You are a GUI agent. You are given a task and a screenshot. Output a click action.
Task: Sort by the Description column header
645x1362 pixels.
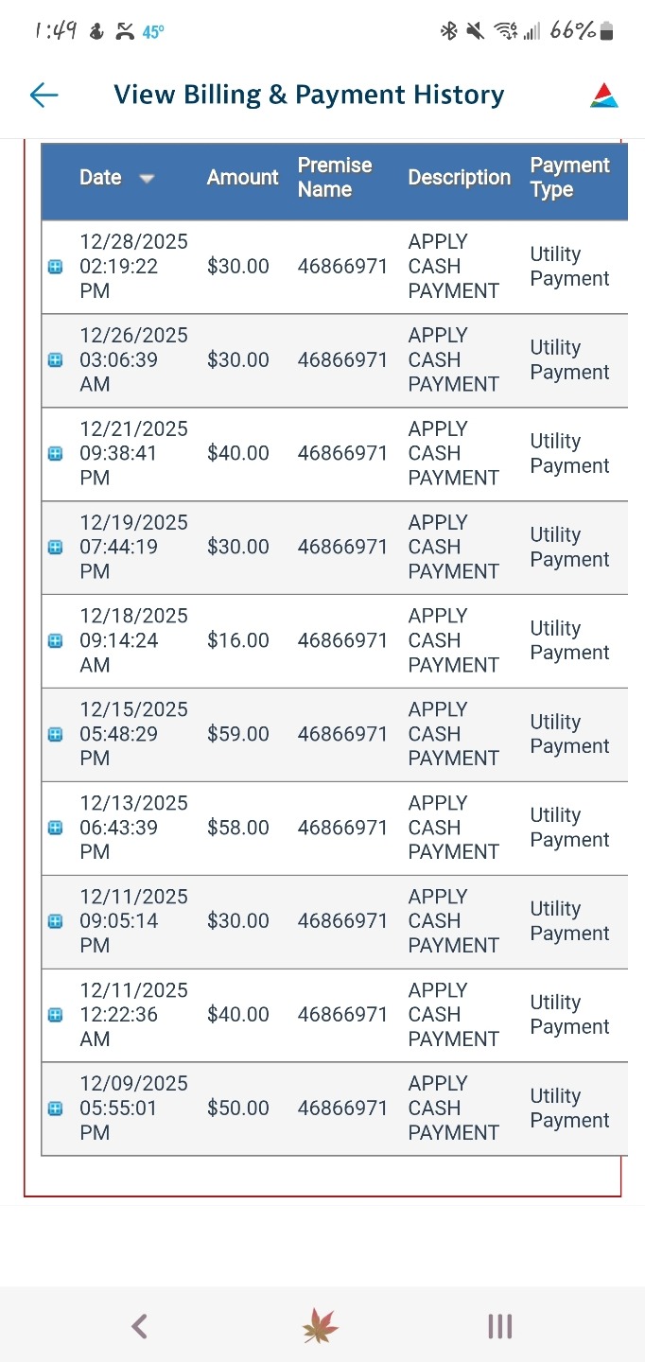[459, 177]
